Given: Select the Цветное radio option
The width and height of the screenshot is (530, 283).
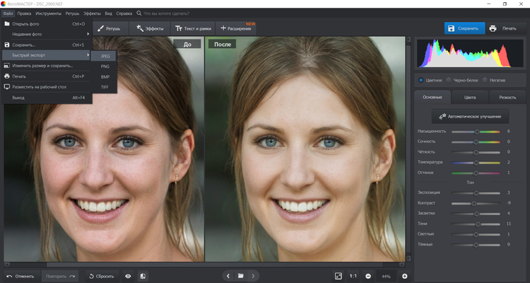Looking at the screenshot, I should (422, 80).
